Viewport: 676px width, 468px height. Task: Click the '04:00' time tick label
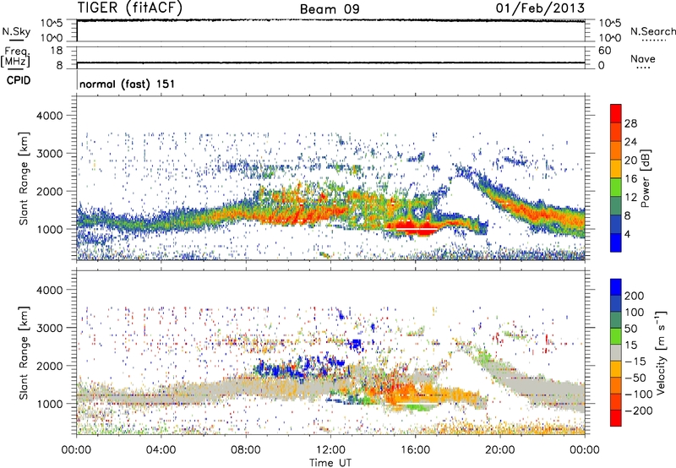tap(161, 450)
